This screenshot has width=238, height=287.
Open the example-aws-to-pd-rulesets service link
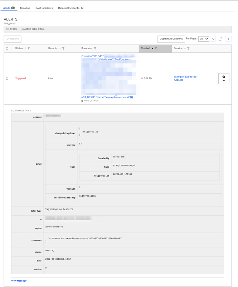[186, 78]
